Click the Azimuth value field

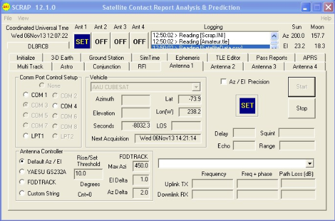click(x=136, y=100)
